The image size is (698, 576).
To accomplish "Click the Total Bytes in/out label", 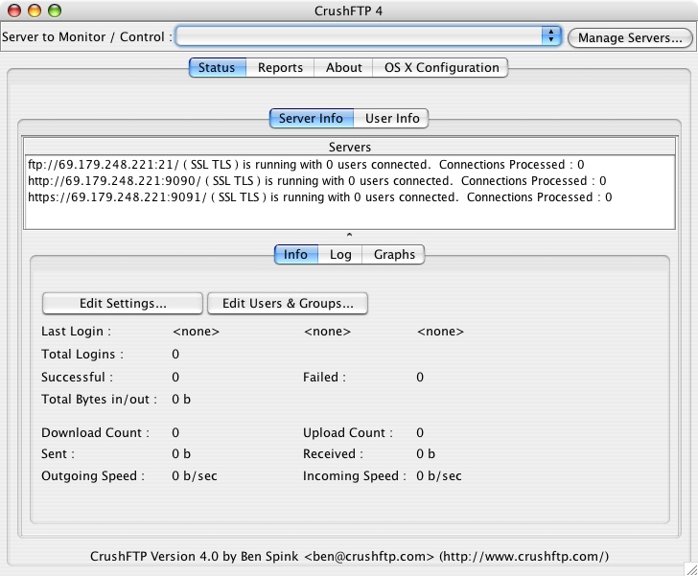I will point(99,399).
